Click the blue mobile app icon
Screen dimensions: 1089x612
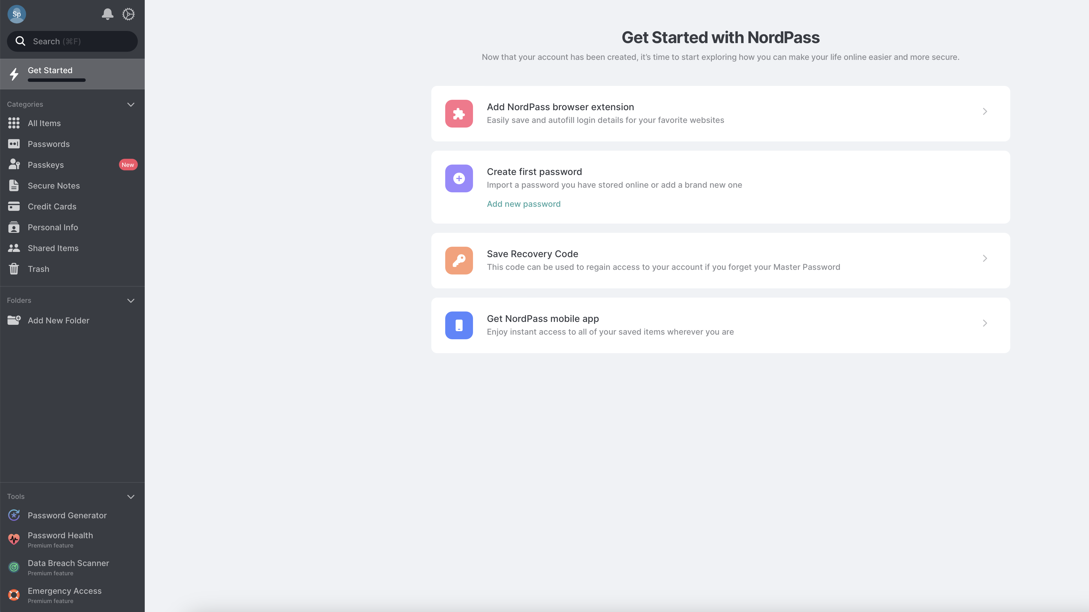point(459,325)
